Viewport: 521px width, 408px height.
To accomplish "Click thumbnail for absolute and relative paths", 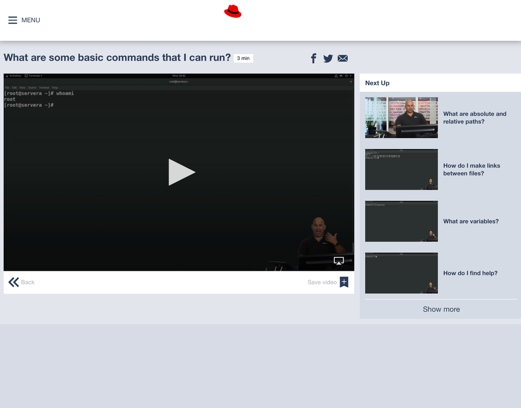I will (x=401, y=117).
